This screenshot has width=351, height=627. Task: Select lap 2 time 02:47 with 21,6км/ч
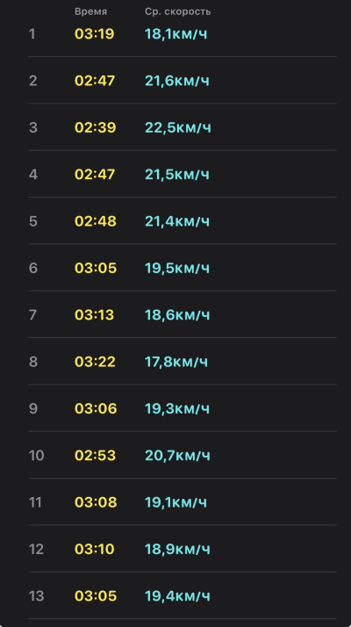pyautogui.click(x=95, y=81)
